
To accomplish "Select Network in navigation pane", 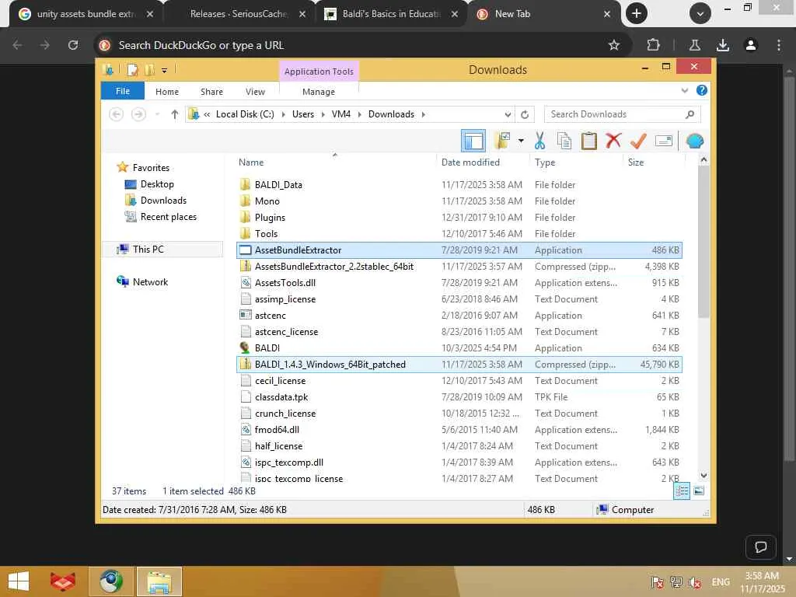I will coord(150,281).
